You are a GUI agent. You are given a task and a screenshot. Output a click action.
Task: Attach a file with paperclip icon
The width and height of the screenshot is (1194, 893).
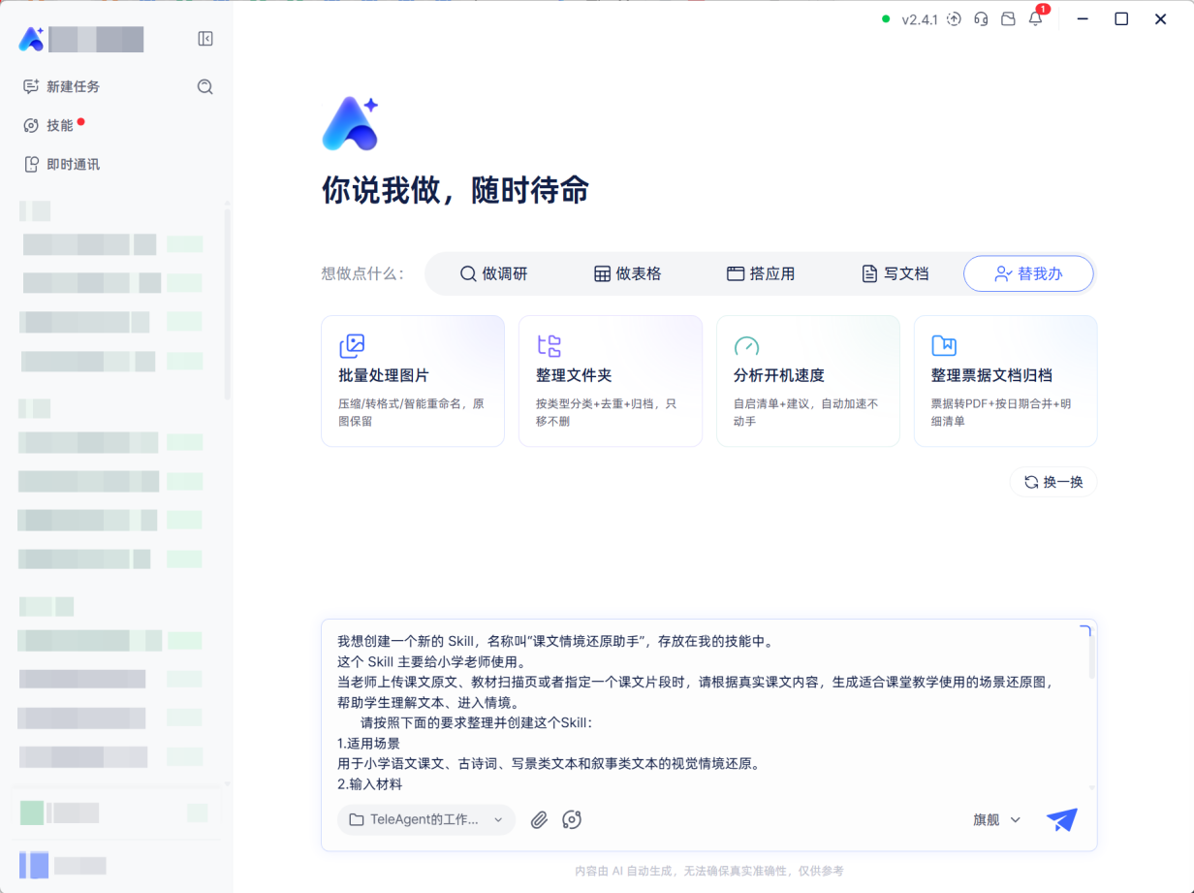click(540, 819)
